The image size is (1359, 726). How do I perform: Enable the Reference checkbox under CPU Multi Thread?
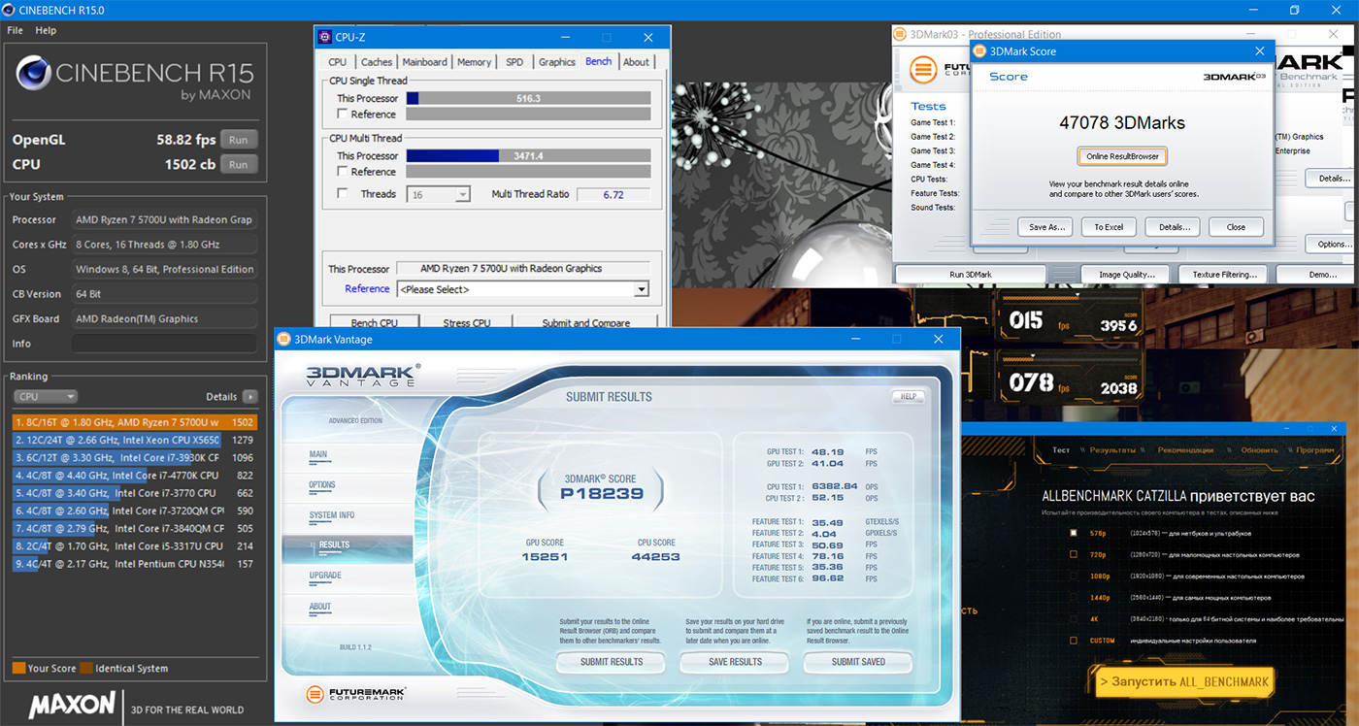(x=345, y=172)
